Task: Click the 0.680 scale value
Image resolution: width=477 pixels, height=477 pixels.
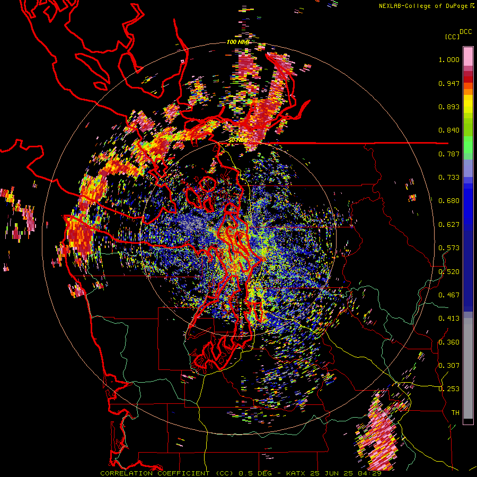Action: pyautogui.click(x=449, y=201)
